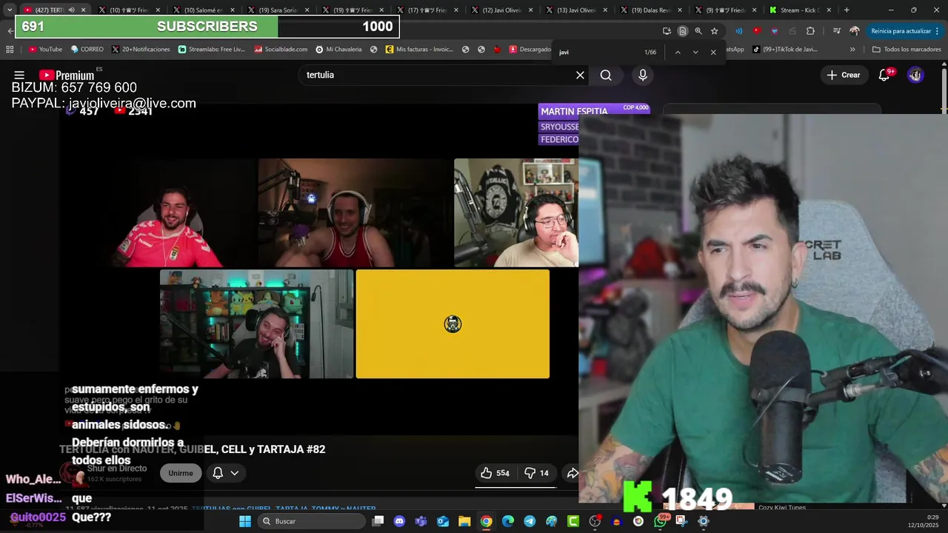
Task: Clear the 'tertulia' search text
Action: click(580, 75)
